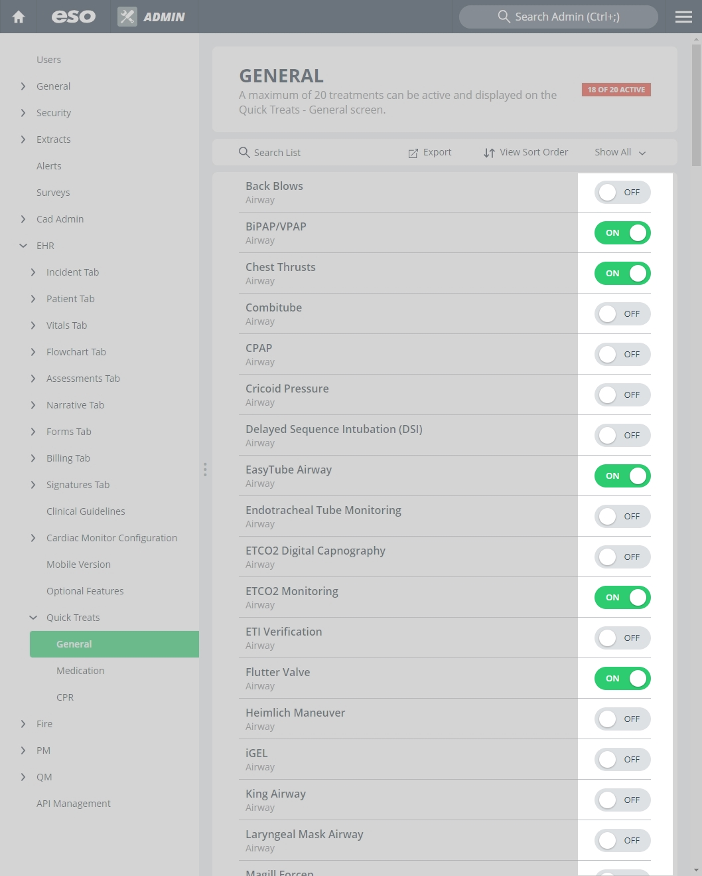
Task: Open the Show All dropdown
Action: [620, 152]
